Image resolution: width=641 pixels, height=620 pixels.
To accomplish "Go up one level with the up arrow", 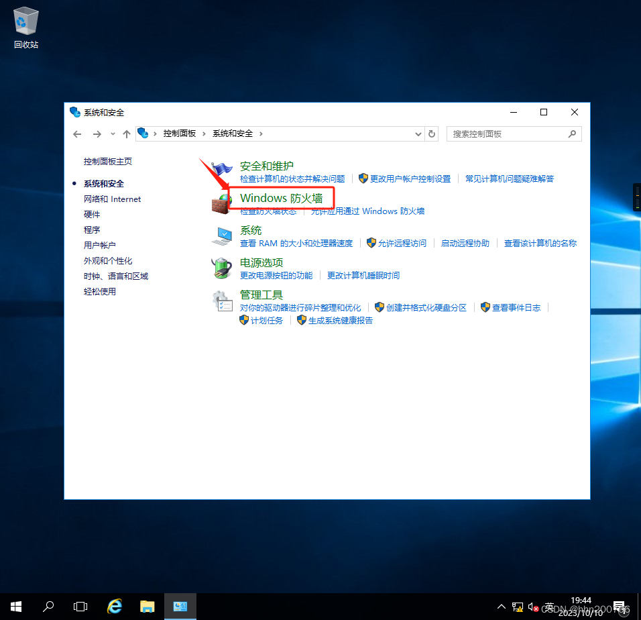I will (127, 134).
